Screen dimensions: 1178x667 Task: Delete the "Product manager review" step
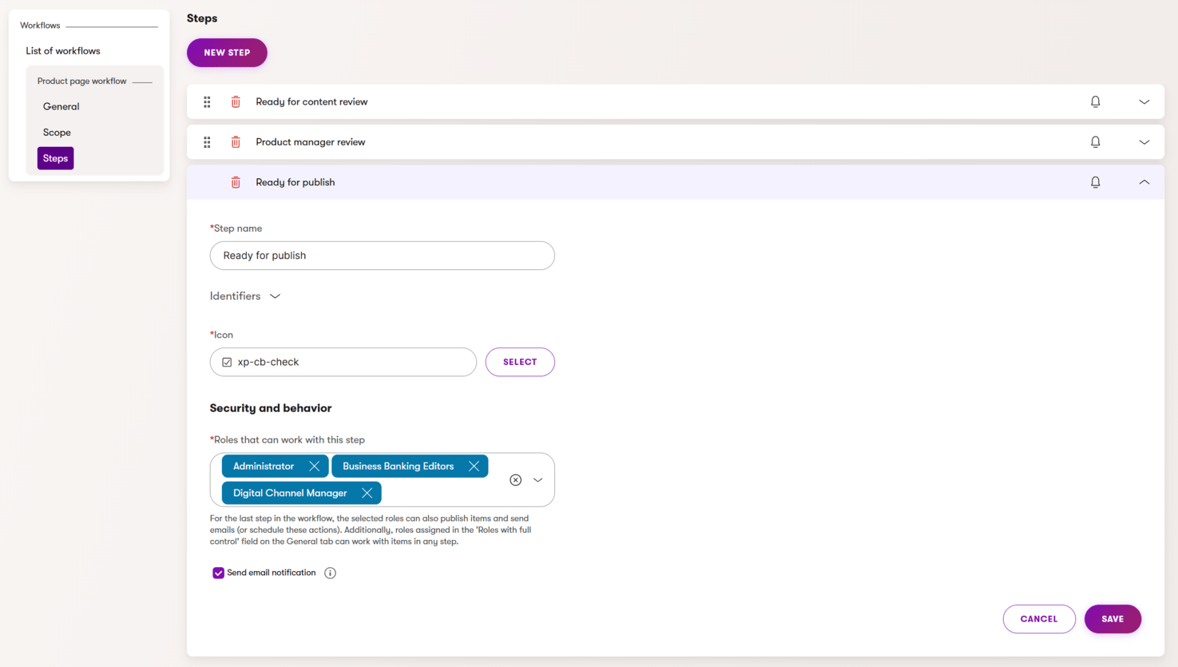[x=235, y=141]
